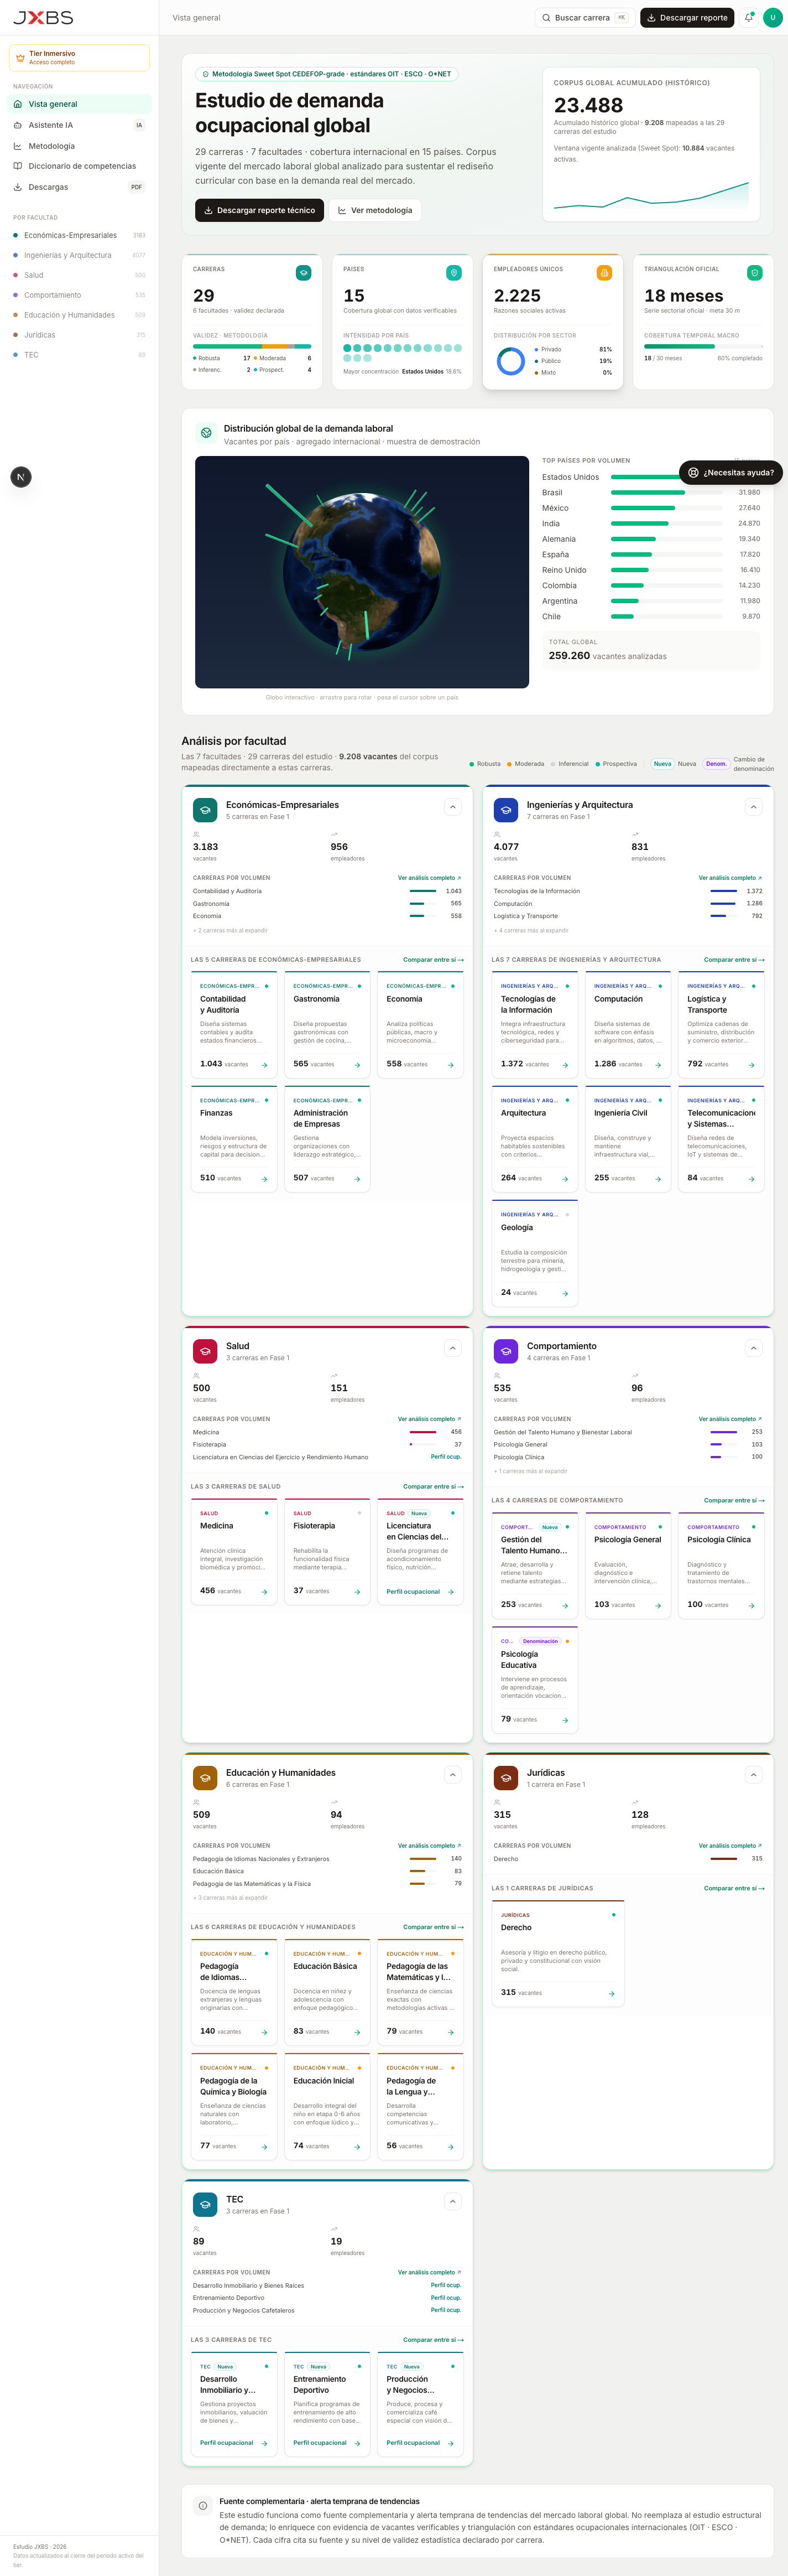Click arrow on Derecho career card
This screenshot has height=2576, width=788.
(x=611, y=1994)
